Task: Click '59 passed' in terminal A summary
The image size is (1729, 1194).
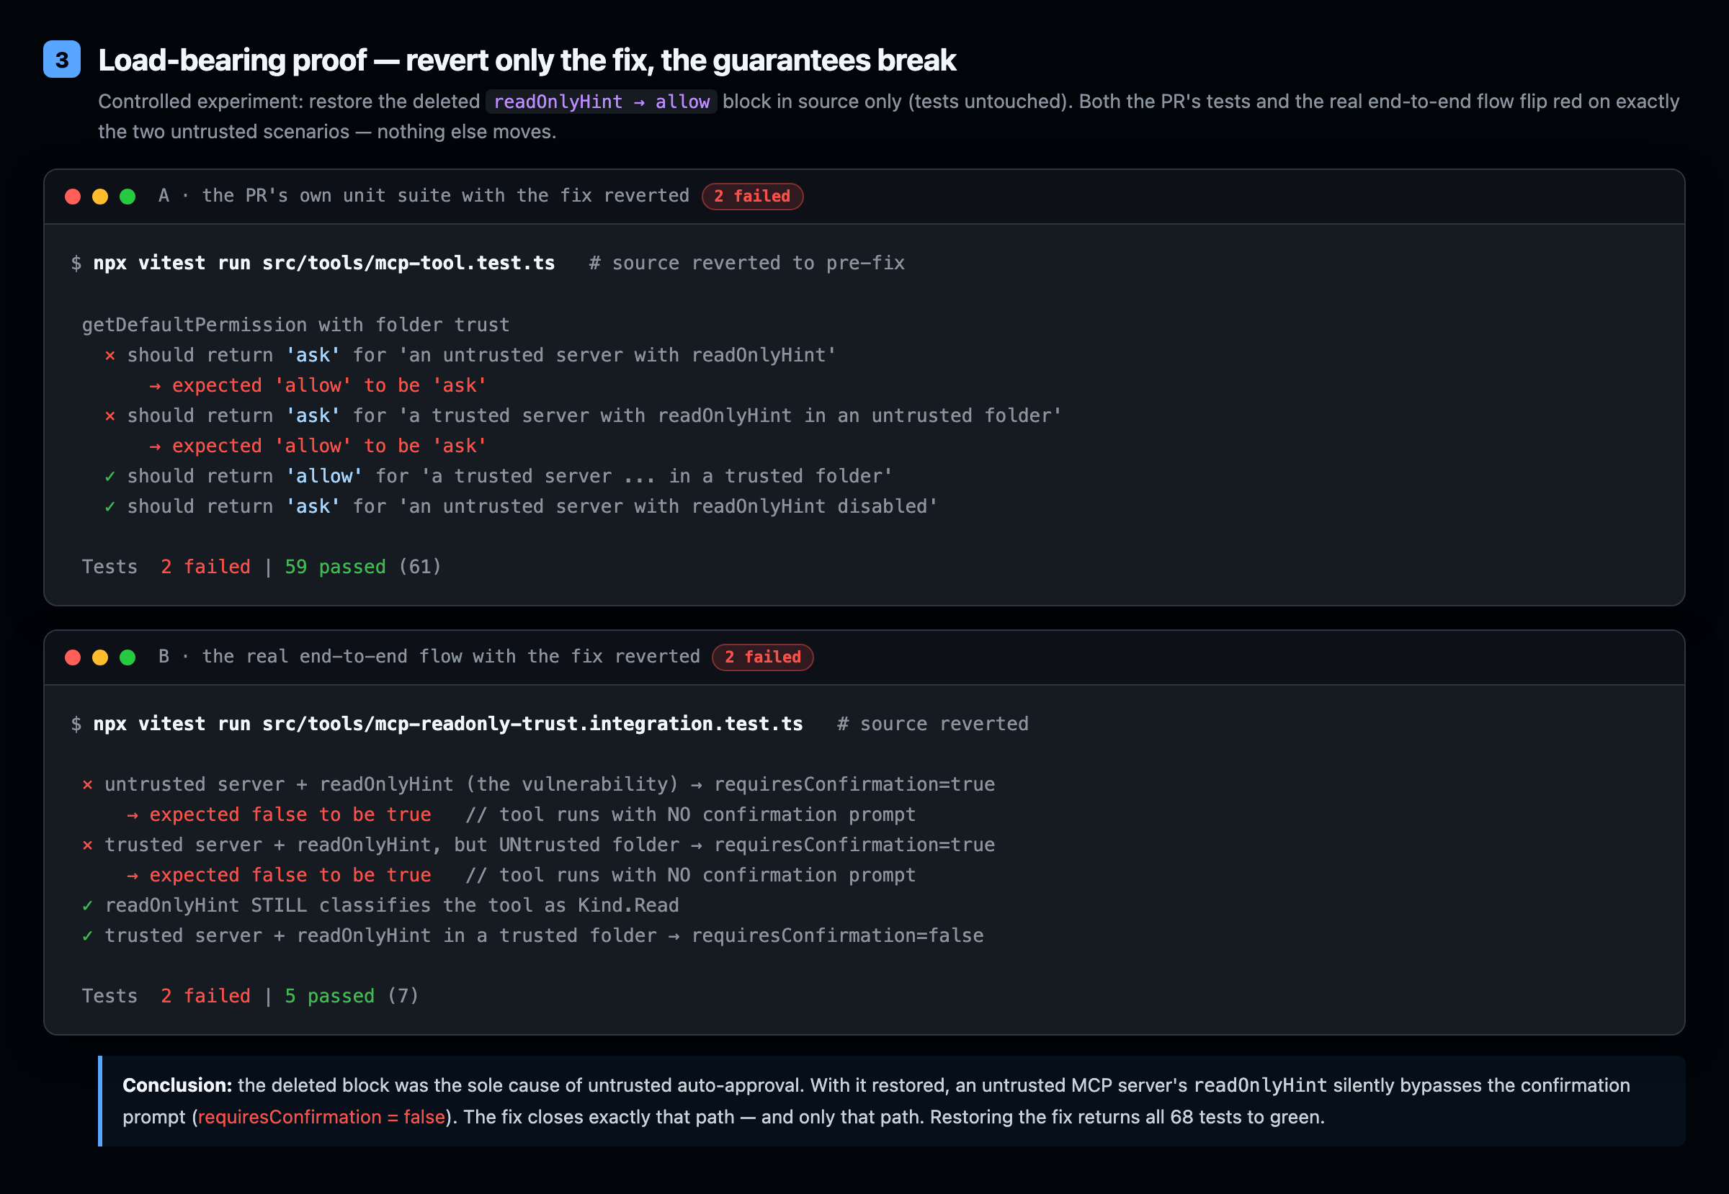Action: coord(335,567)
